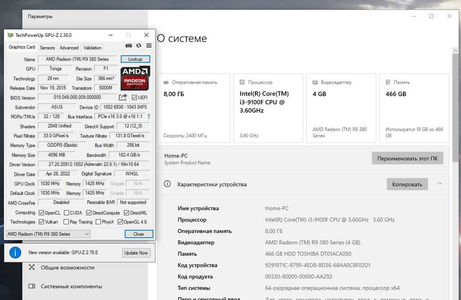Open the GPU-Z hamburger menu
461x300 pixels.
149,46
